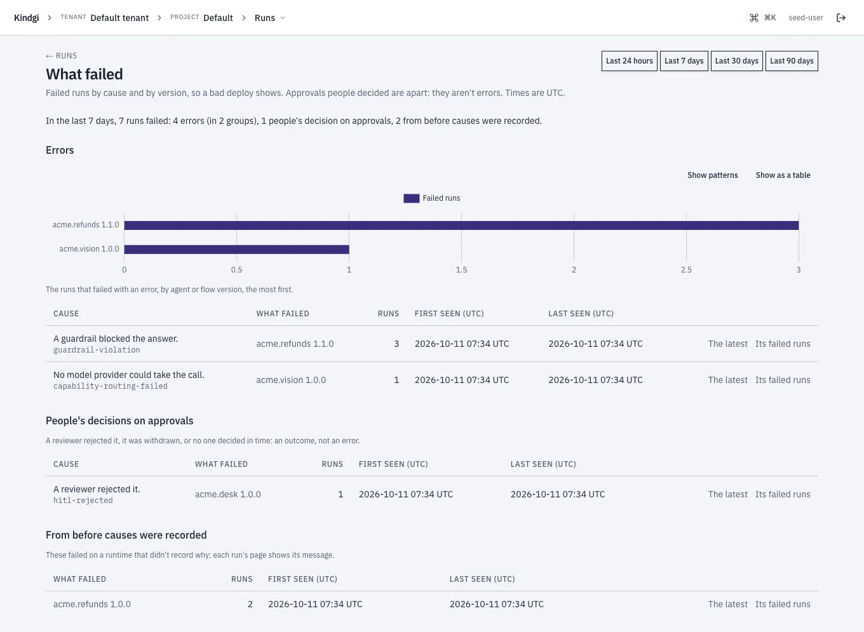Open Its failed runs for capability-routing-failed row
This screenshot has width=864, height=632.
click(x=783, y=380)
